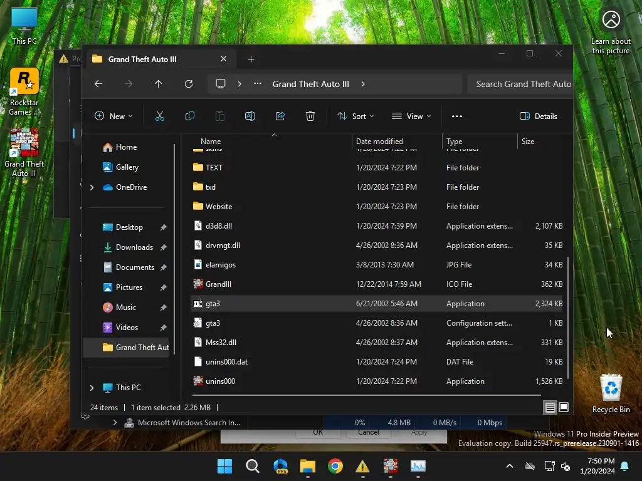Select gta3 Configuration settings file
The height and width of the screenshot is (481, 642).
(377, 323)
